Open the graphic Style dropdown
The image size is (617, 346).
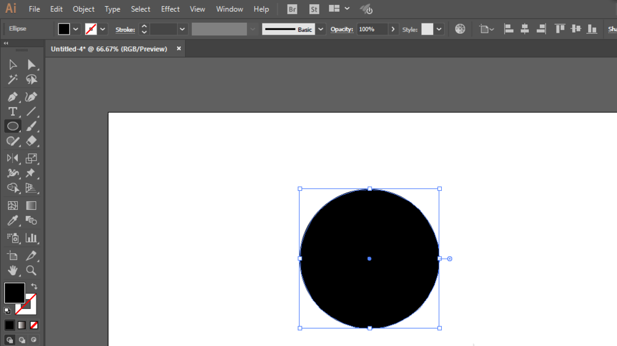[439, 29]
